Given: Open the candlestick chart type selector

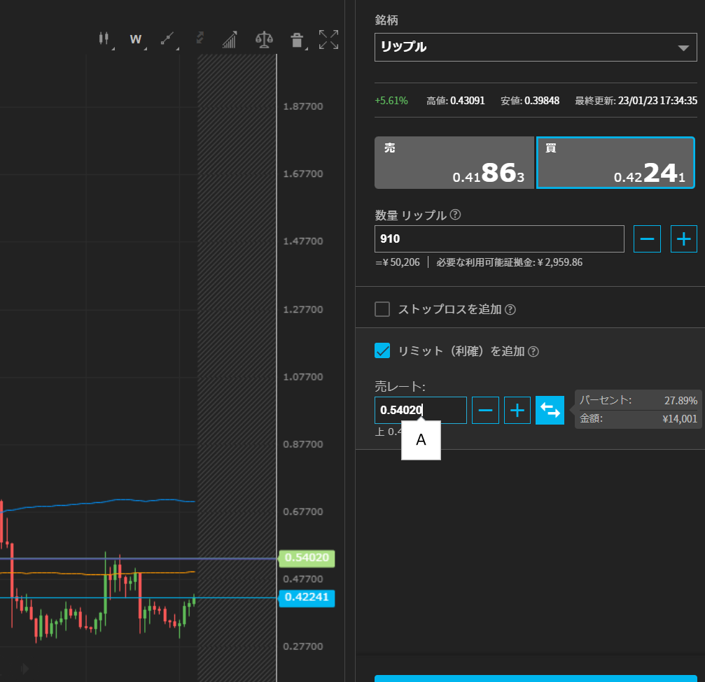Looking at the screenshot, I should [105, 39].
